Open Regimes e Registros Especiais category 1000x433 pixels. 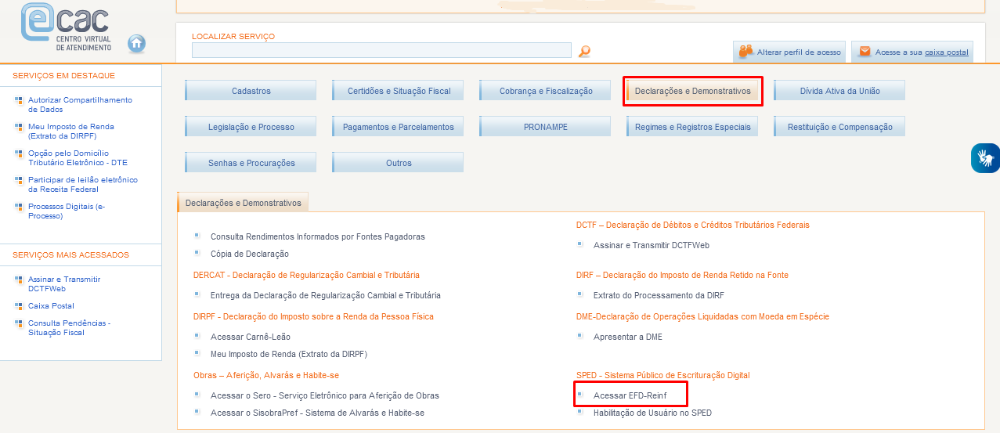692,127
